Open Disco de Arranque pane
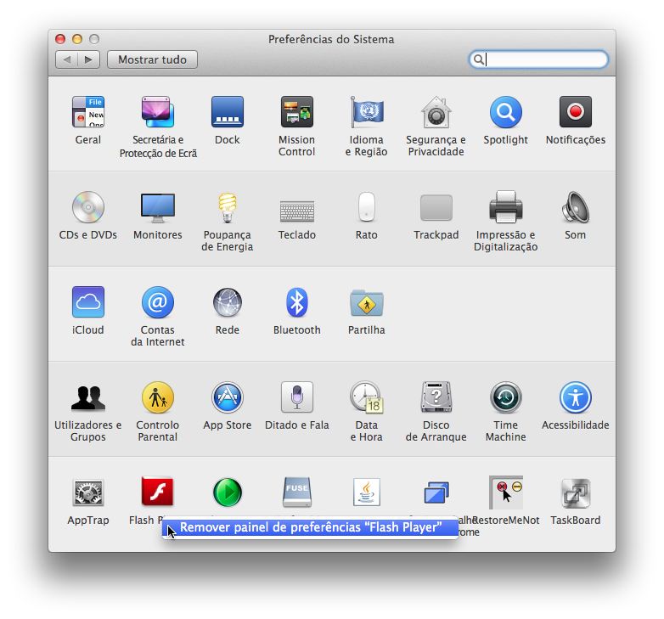664x619 pixels. point(436,397)
